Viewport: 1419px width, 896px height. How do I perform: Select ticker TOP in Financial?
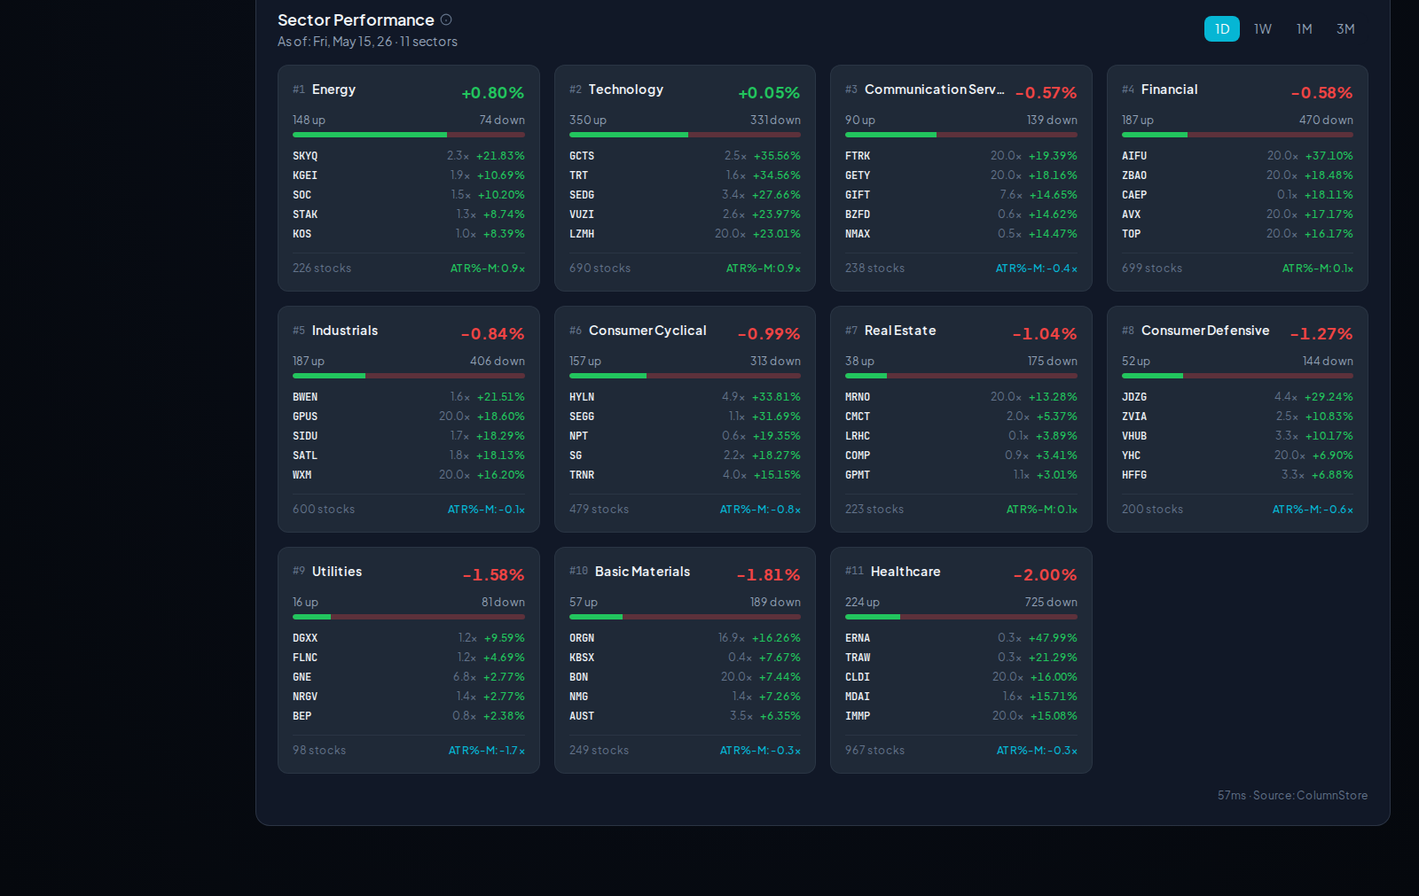[x=1132, y=234]
